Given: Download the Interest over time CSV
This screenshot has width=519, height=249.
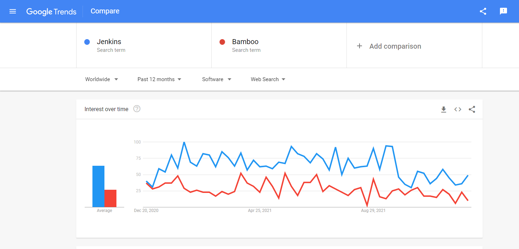Looking at the screenshot, I should (443, 109).
